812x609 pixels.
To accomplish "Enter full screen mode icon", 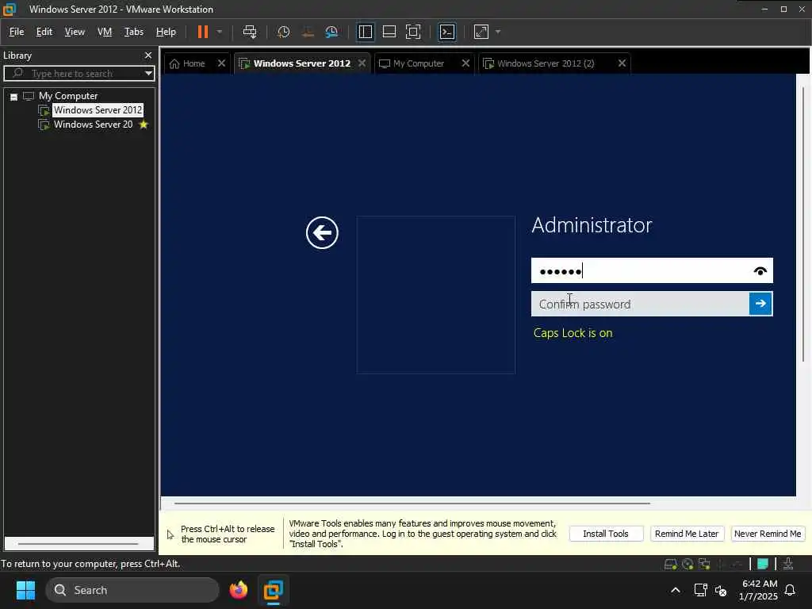I will point(412,32).
